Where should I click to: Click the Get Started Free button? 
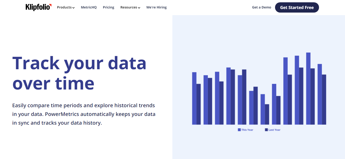pyautogui.click(x=297, y=7)
